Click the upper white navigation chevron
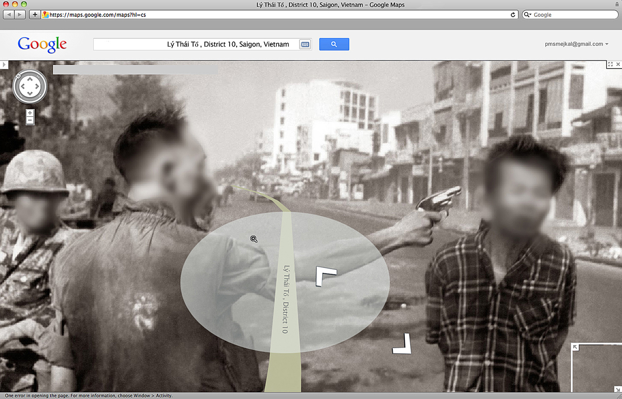Viewport: 622px width, 399px height. 326,276
